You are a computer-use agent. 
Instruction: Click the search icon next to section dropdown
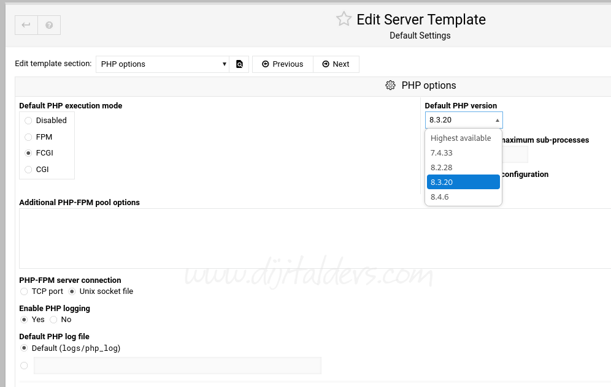pyautogui.click(x=239, y=64)
